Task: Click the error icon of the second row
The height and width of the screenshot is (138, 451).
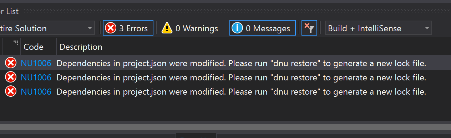Action: tap(11, 77)
